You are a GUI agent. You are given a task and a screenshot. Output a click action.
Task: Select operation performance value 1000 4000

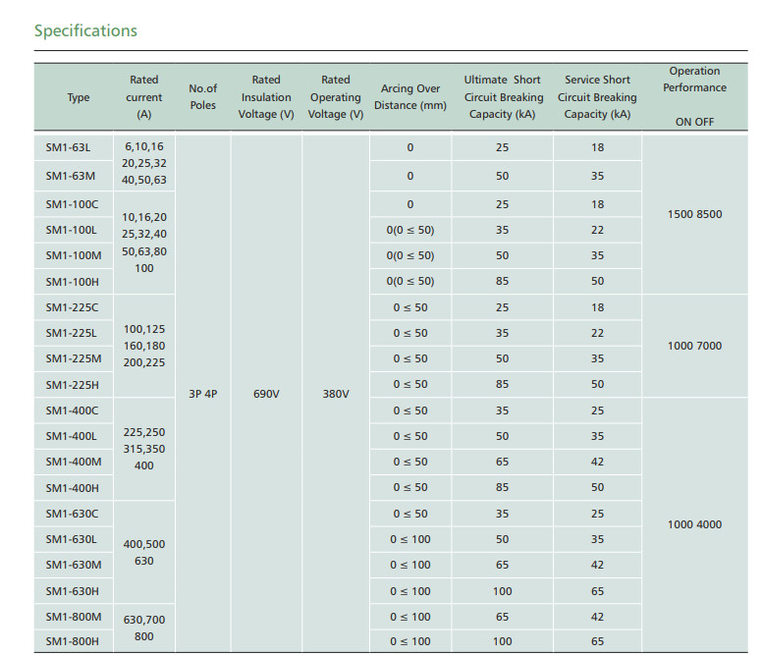click(x=694, y=524)
